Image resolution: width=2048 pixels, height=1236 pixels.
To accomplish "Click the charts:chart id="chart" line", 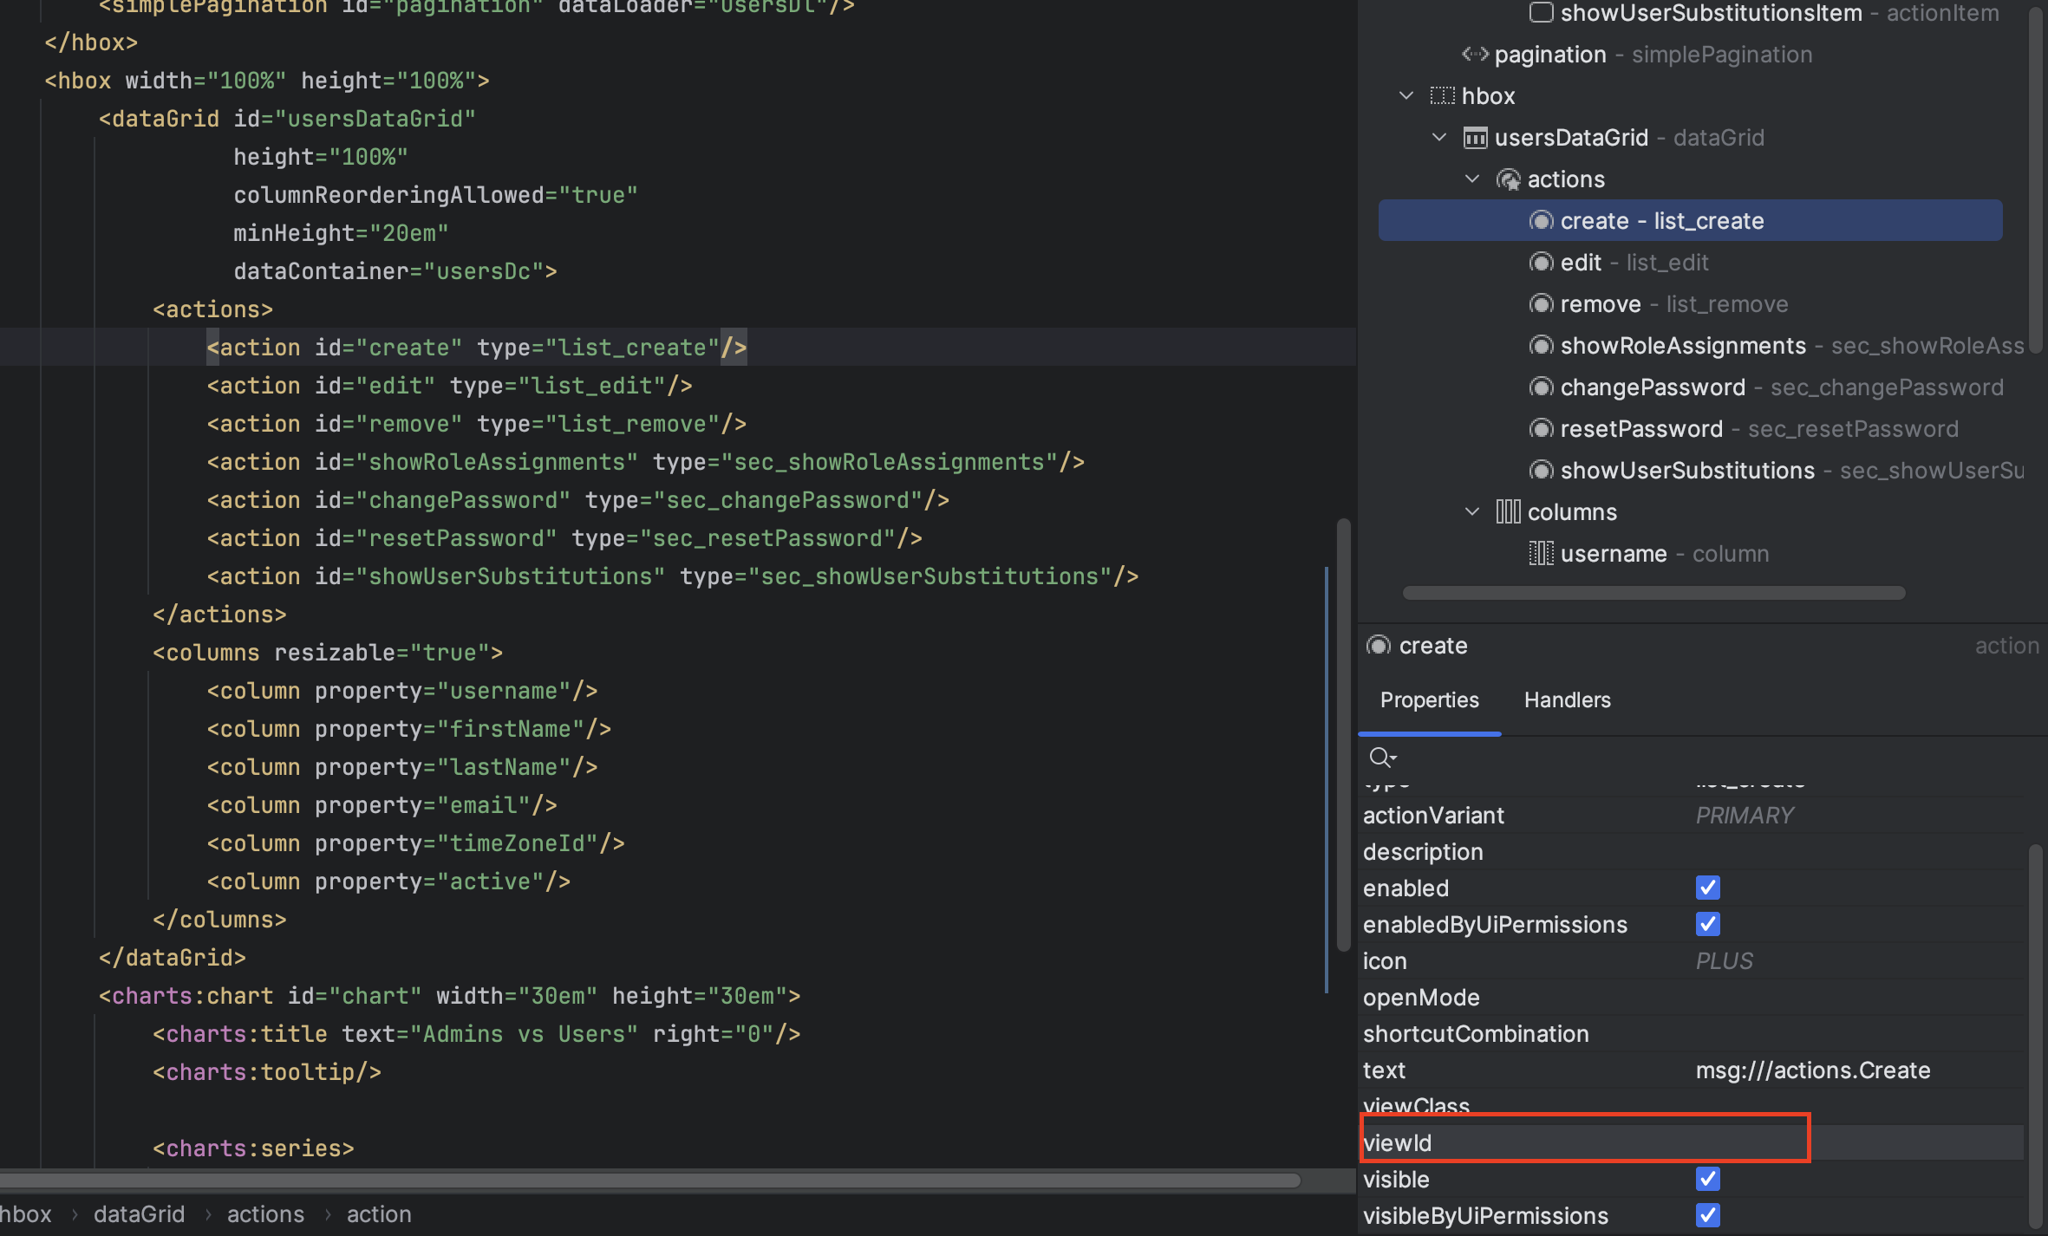I will coord(449,996).
